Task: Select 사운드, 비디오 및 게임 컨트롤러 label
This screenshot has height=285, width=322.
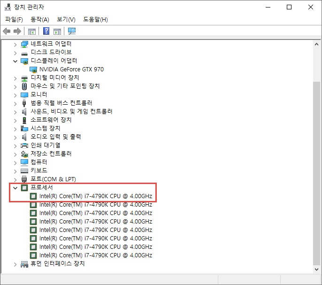Action: (x=71, y=112)
